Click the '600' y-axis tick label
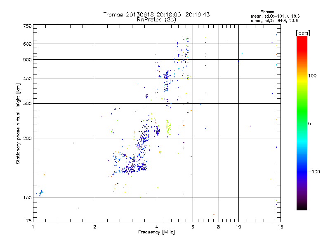 tap(27, 44)
